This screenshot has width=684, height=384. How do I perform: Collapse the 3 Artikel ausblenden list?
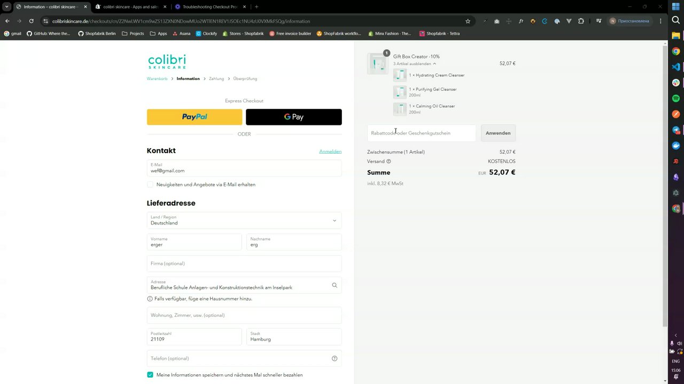pos(415,63)
